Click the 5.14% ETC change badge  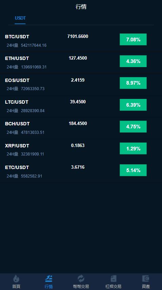(133, 170)
